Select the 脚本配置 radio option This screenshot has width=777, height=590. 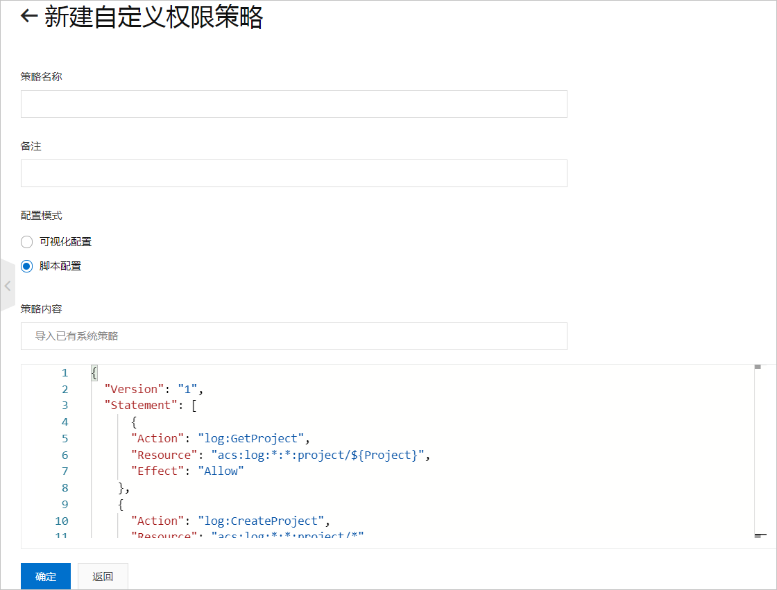coord(27,266)
